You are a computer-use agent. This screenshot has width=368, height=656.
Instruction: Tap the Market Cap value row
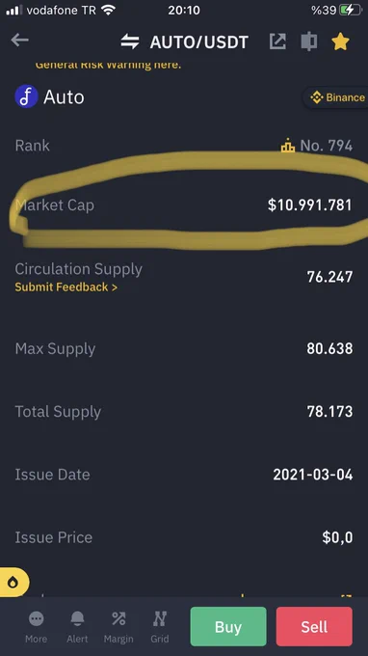(184, 205)
